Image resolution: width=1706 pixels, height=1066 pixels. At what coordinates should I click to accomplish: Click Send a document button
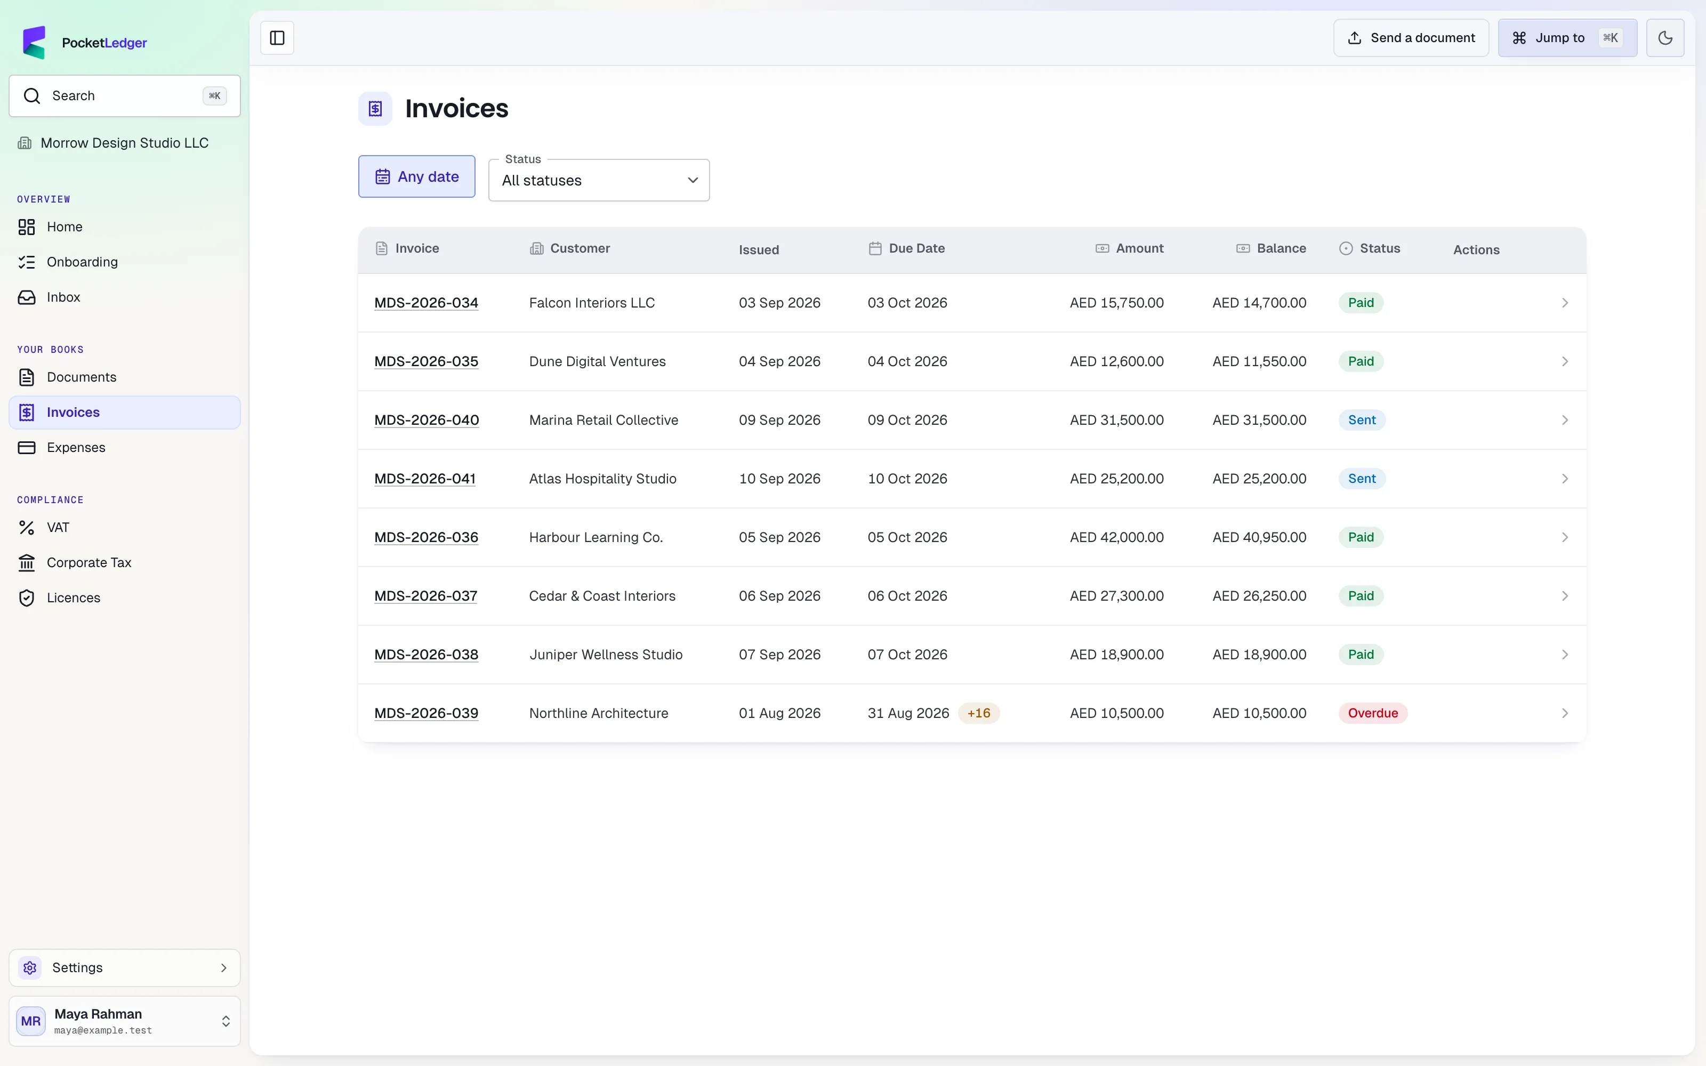point(1411,38)
